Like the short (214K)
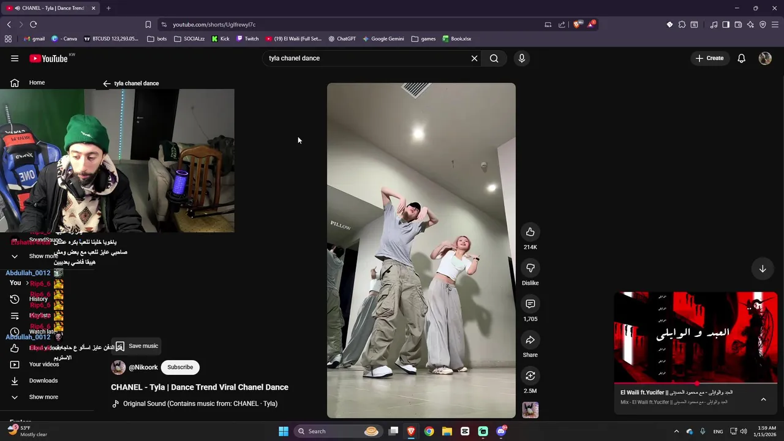This screenshot has height=441, width=784. coord(530,232)
